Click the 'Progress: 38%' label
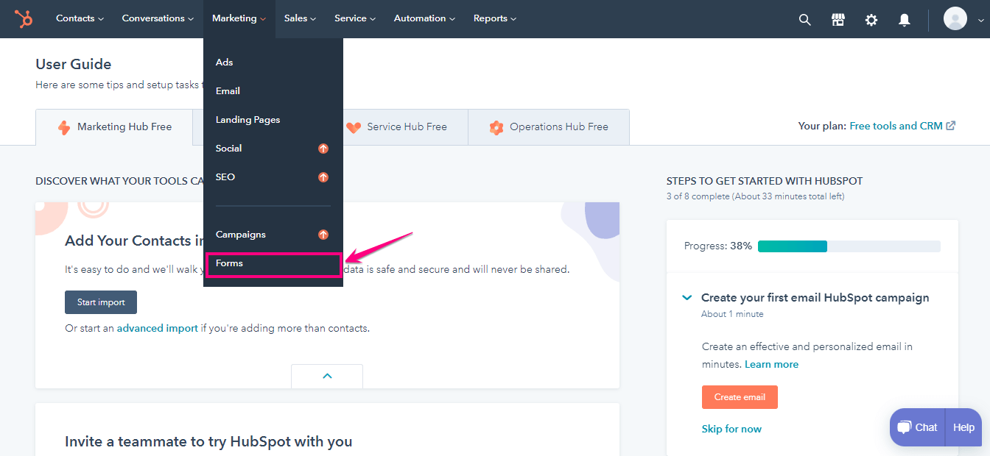 tap(718, 246)
